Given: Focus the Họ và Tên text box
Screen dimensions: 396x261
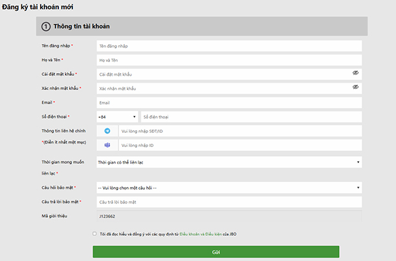Looking at the screenshot, I should [x=228, y=60].
